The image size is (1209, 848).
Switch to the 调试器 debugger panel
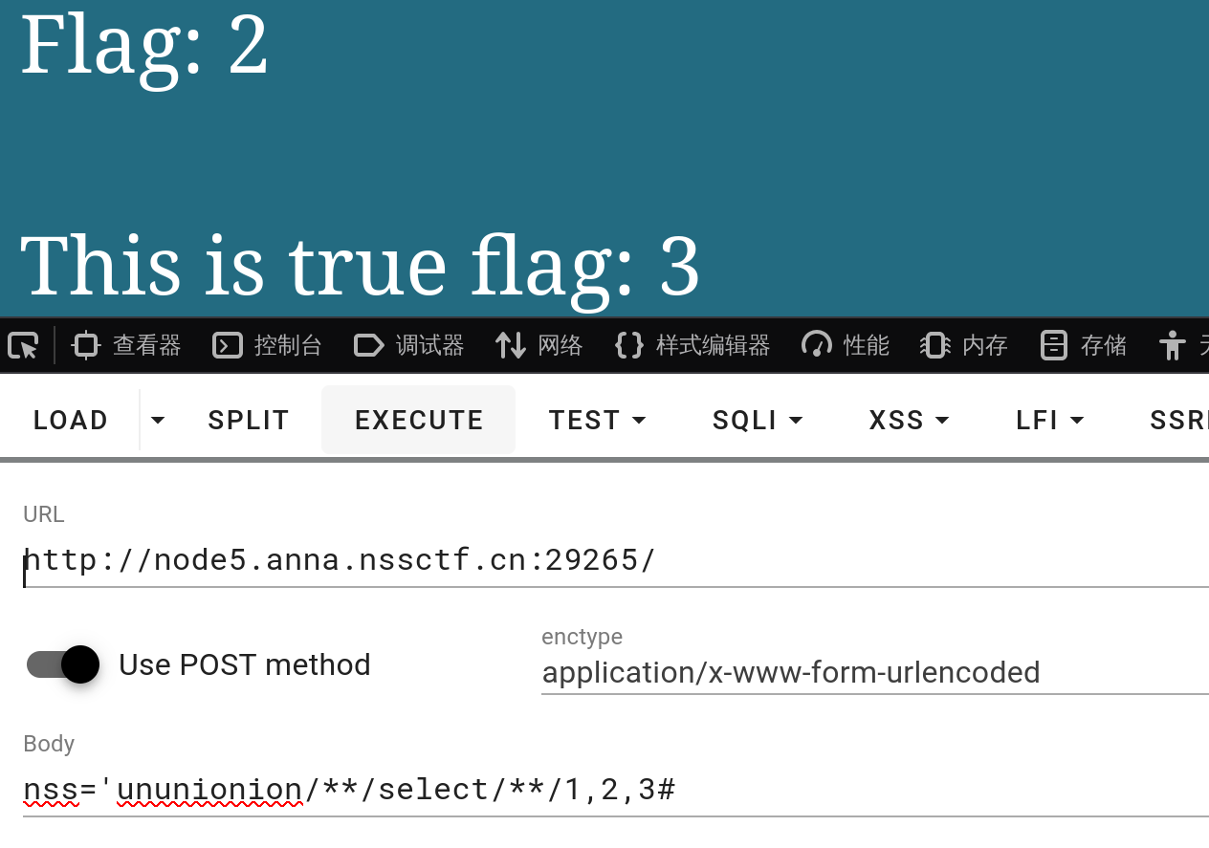point(408,345)
